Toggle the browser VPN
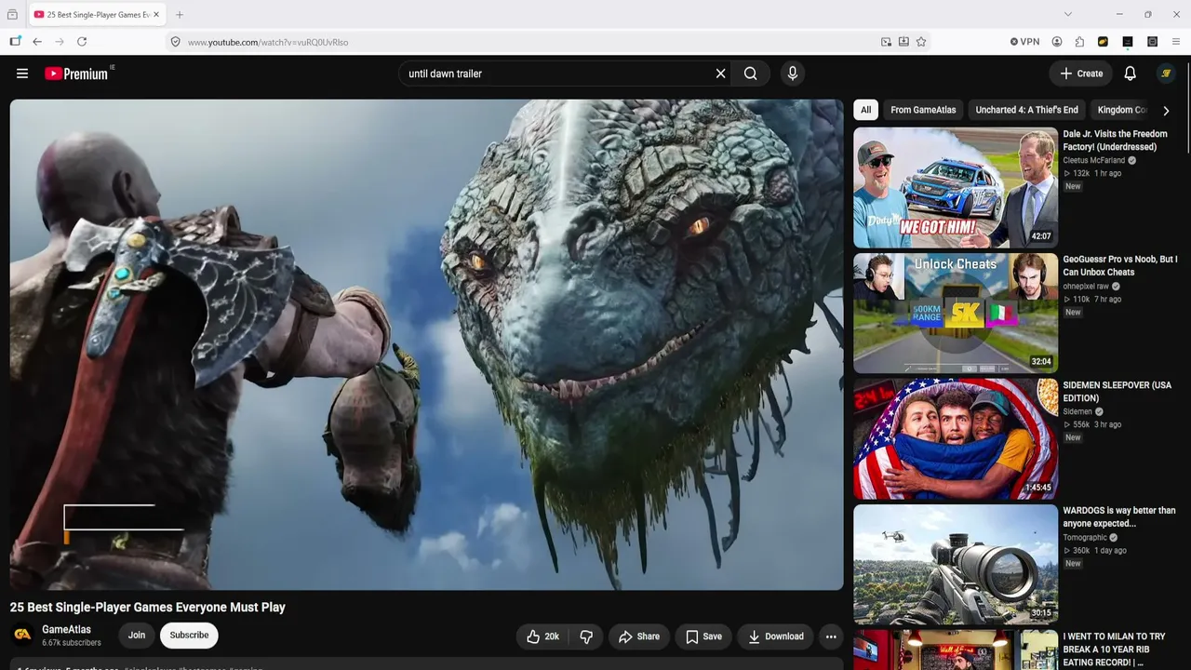The image size is (1191, 670). click(1025, 42)
